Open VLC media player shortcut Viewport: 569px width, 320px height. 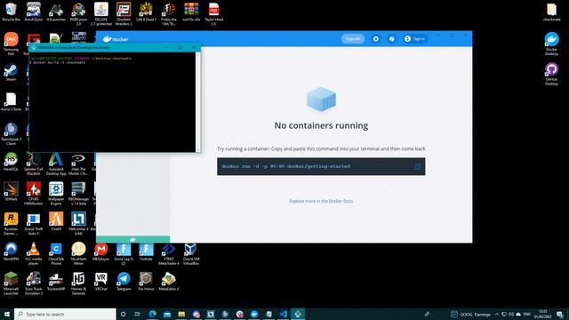tap(34, 254)
